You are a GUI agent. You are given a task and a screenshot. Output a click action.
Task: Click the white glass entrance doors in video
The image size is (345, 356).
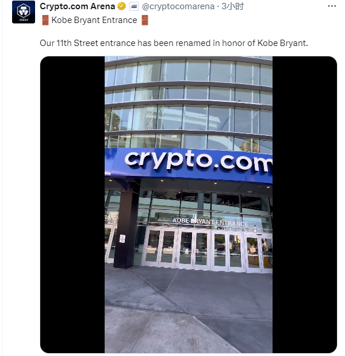click(206, 249)
